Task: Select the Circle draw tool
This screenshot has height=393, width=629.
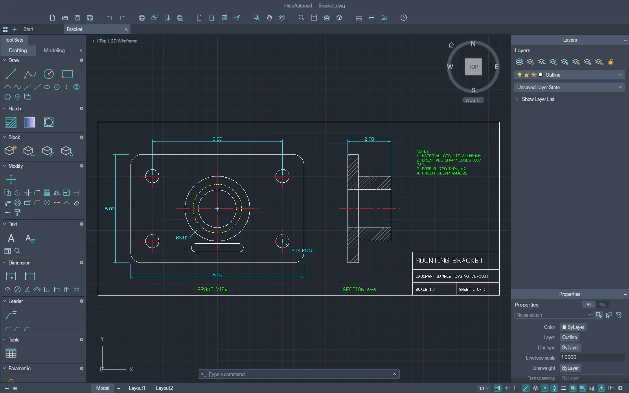Action: pos(49,74)
